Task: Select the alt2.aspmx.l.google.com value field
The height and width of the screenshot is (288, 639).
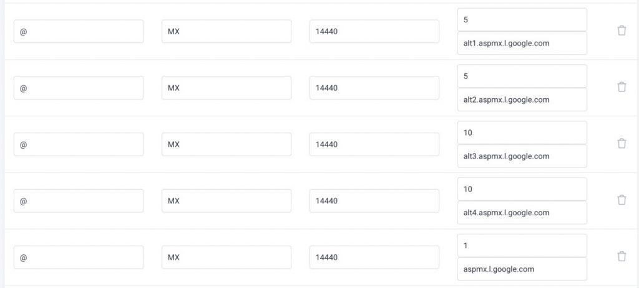Action: [x=522, y=100]
